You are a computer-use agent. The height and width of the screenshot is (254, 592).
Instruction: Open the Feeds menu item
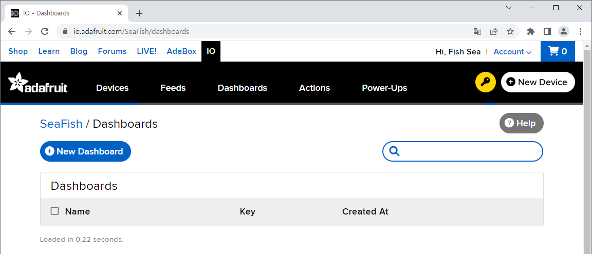173,88
